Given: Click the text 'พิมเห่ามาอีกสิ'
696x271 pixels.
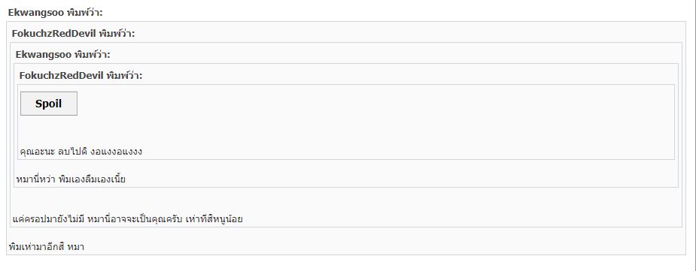Looking at the screenshot, I should coord(37,247).
